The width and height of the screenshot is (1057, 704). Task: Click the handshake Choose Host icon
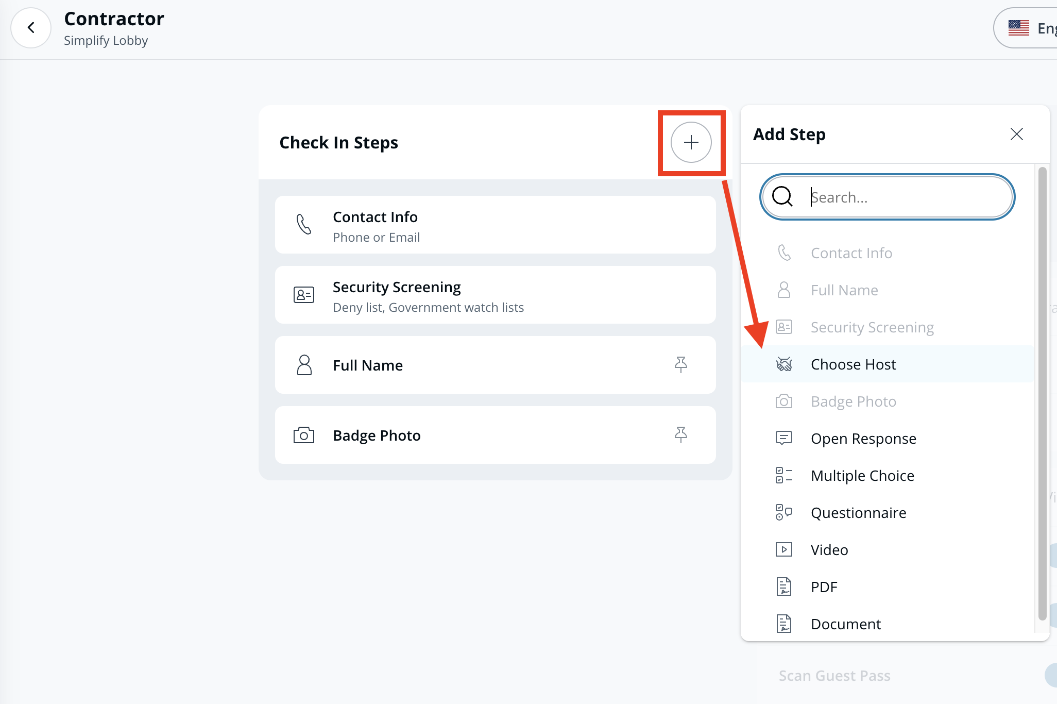pos(783,364)
